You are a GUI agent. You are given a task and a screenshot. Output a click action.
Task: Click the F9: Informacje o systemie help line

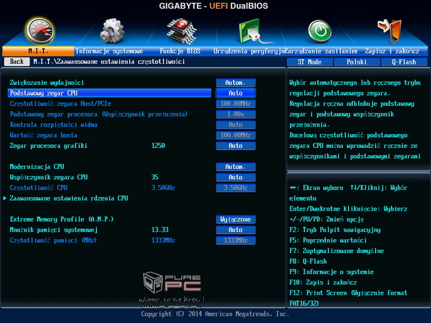[x=331, y=272]
